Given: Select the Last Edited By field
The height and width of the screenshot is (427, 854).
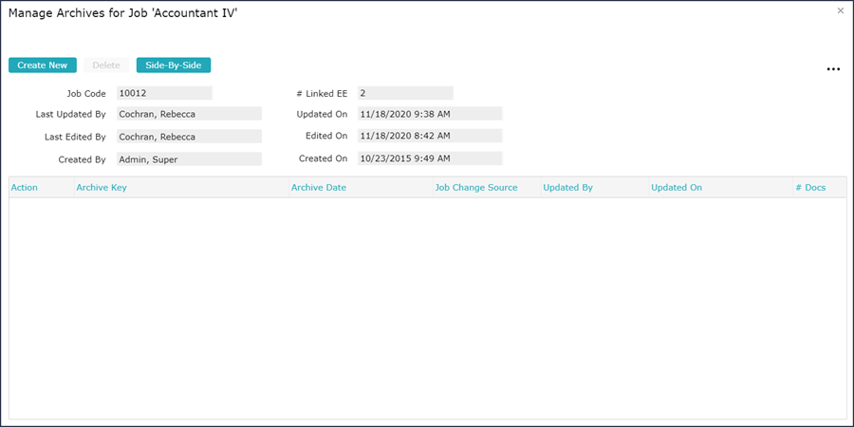Looking at the screenshot, I should pyautogui.click(x=188, y=137).
